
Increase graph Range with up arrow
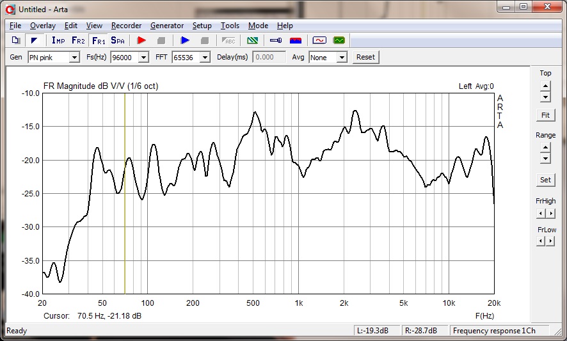[x=545, y=148]
